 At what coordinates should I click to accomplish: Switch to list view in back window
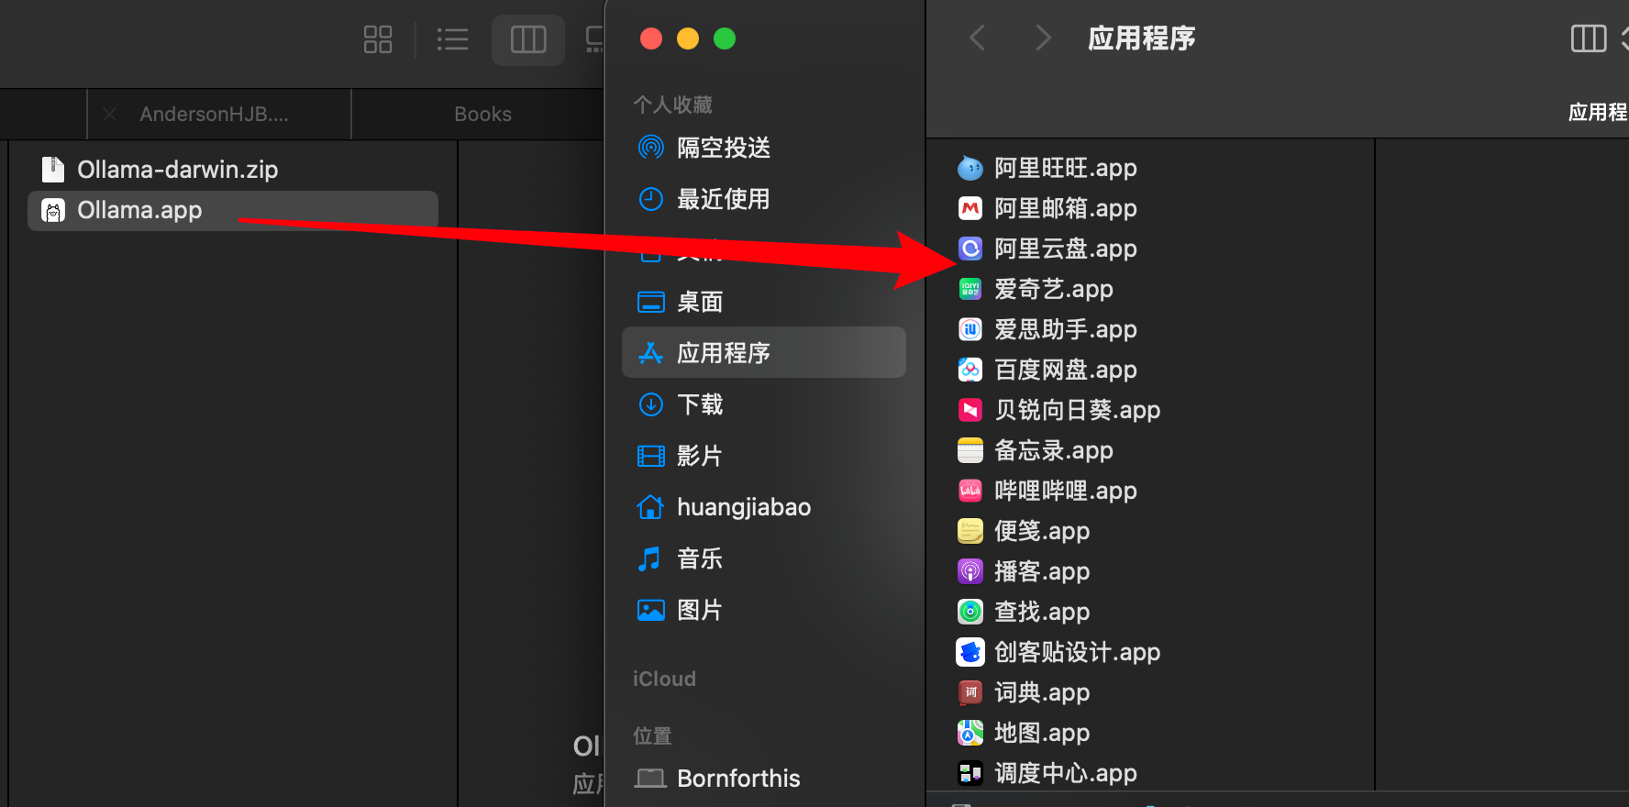tap(452, 39)
